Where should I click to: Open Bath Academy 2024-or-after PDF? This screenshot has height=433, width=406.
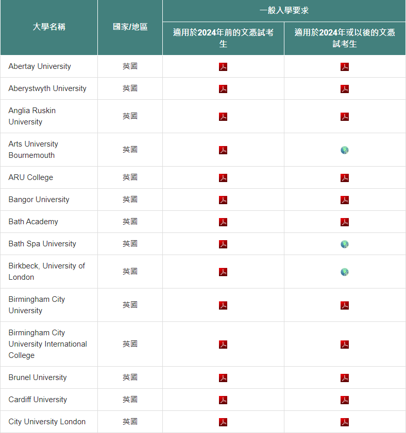coord(345,222)
